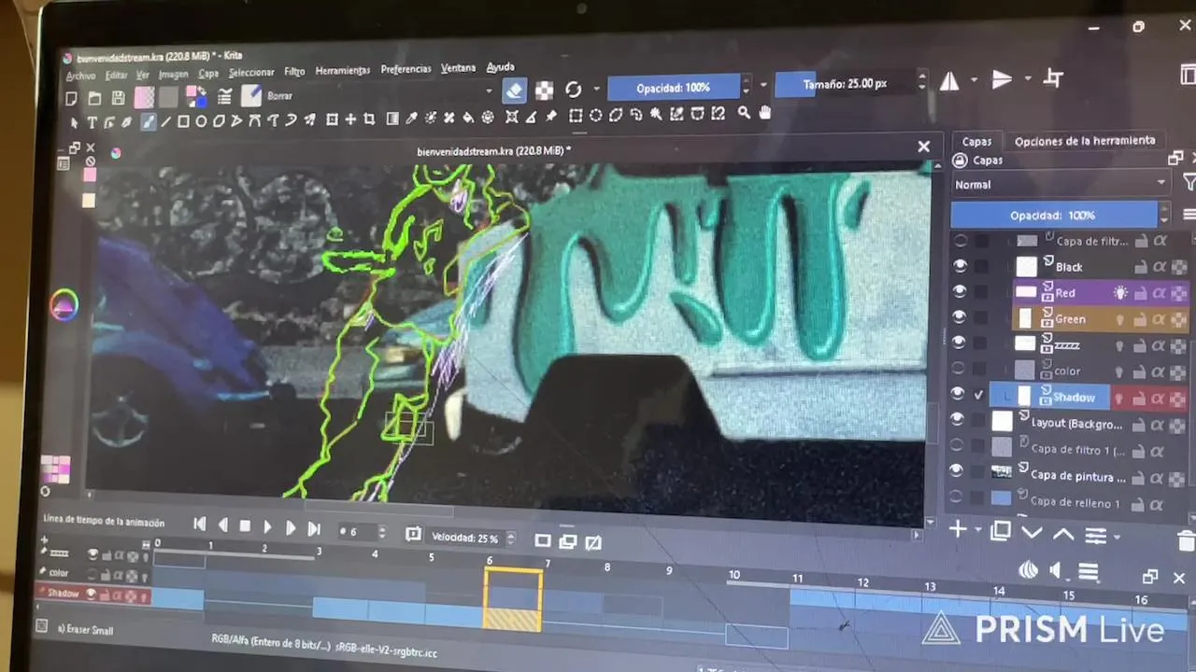Click vertical mirror tool icon
Screen dimensions: 1196x672
(1002, 80)
